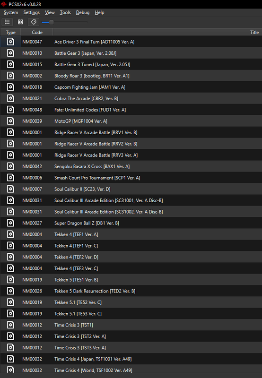262x378 pixels.
Task: Click type icon for Fate: Unlimited Codes
Action: (10, 110)
